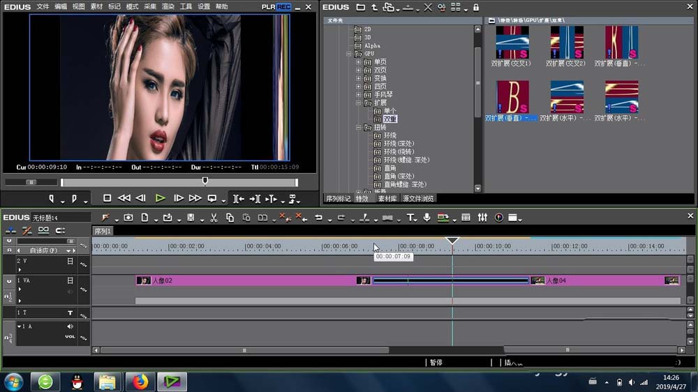Select the 双扩展(交叉2) transition thumbnail
Screen dimensions: 698x392
click(x=567, y=43)
